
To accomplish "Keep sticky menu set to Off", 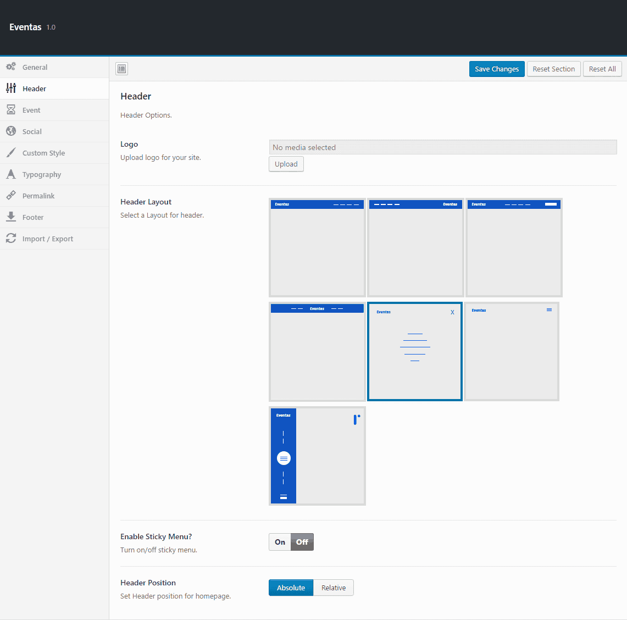I will (302, 542).
